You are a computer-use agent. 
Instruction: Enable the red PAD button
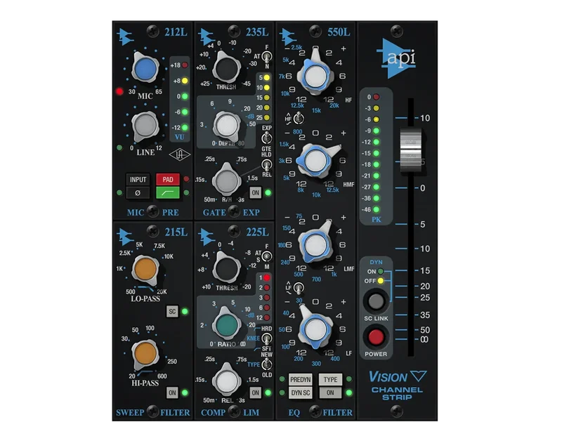pos(168,180)
